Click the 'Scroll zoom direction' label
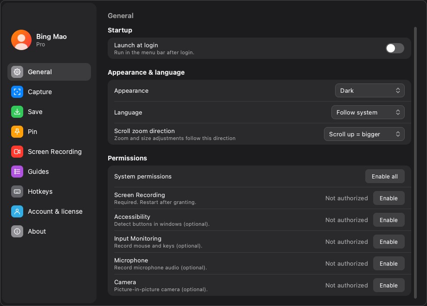 [x=144, y=131]
